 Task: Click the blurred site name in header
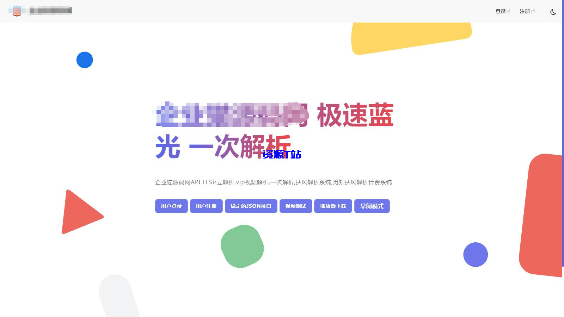click(x=50, y=11)
